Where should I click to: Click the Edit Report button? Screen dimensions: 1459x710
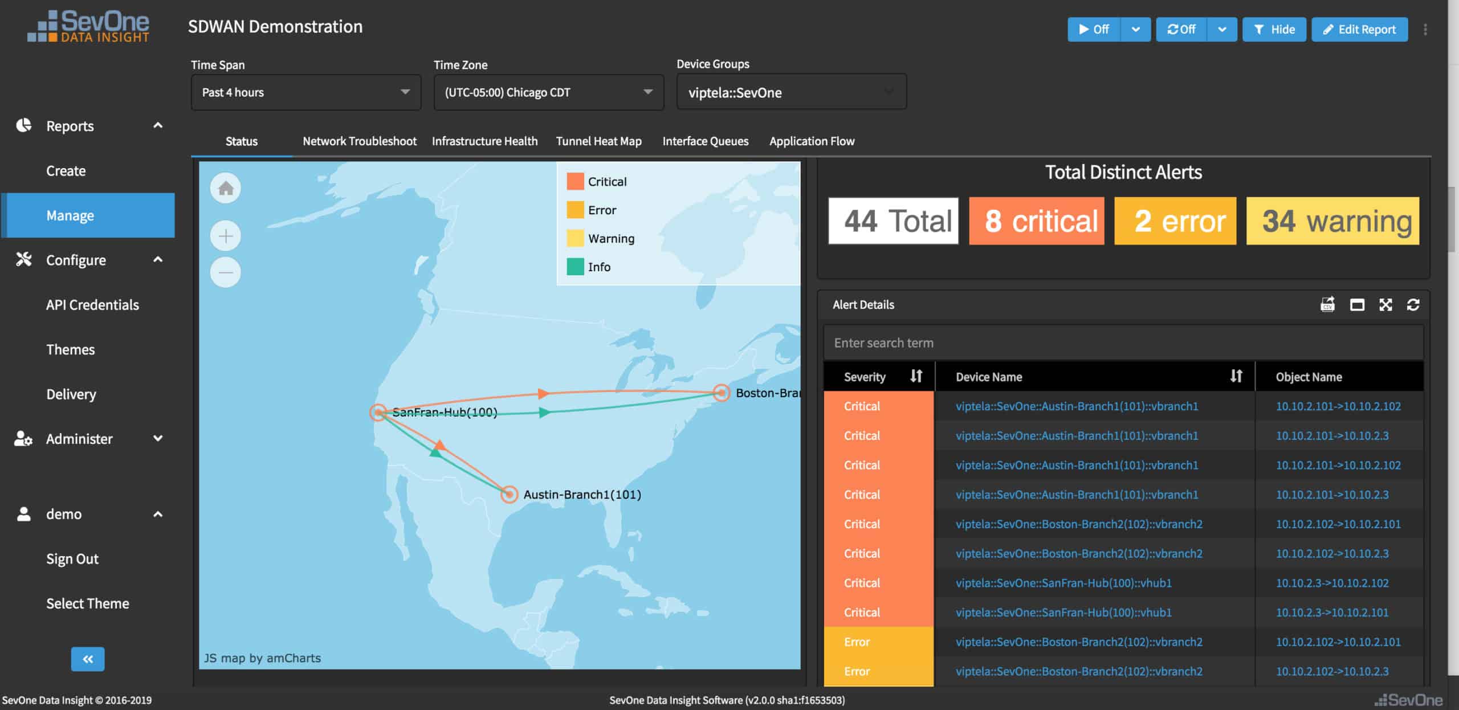pos(1359,30)
